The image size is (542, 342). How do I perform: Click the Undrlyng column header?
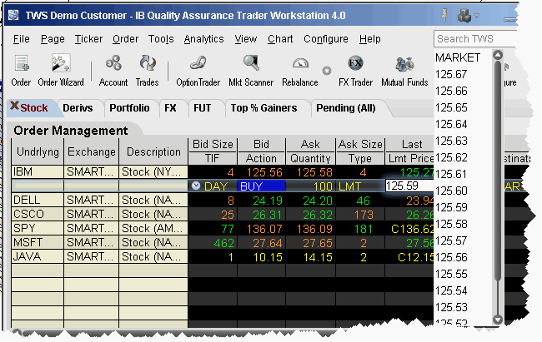38,151
